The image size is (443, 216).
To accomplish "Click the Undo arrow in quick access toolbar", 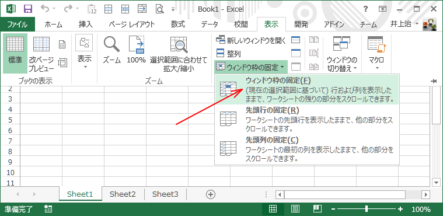I will (45, 9).
